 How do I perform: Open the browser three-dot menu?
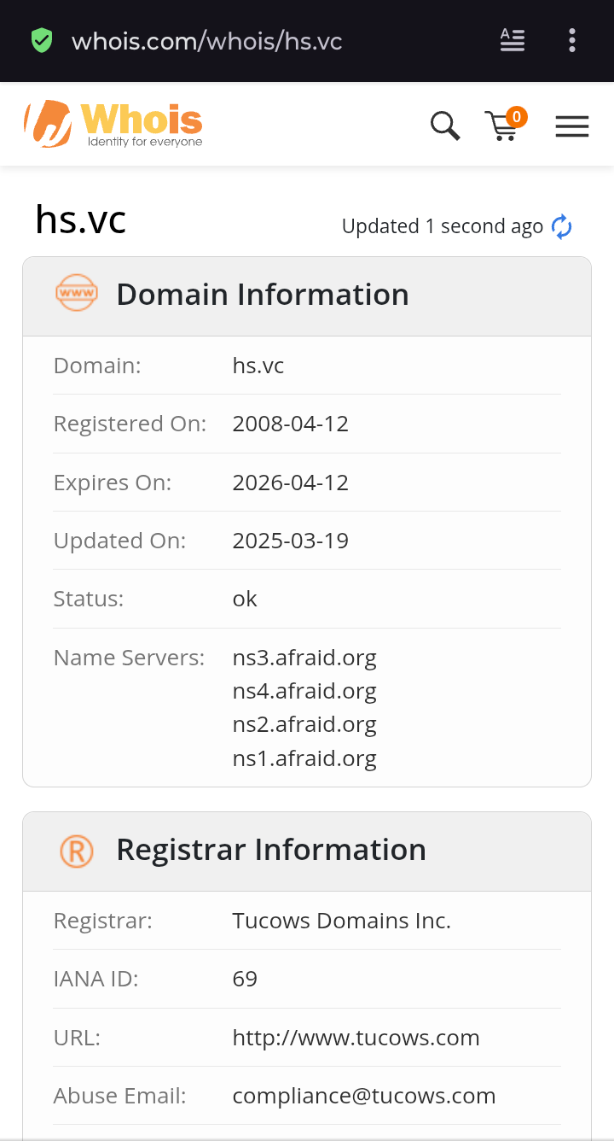pos(572,40)
